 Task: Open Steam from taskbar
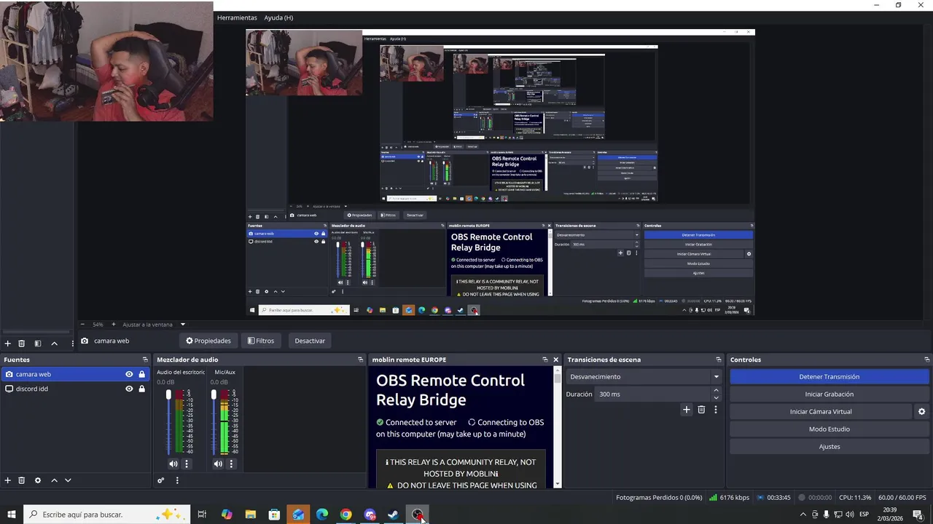(x=393, y=515)
